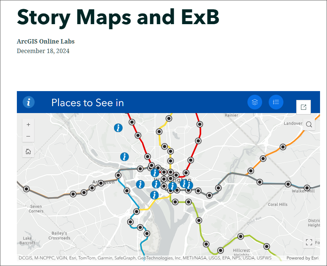This screenshot has height=266, width=327.
Task: Click the topmost blue info marker on the map
Action: tap(118, 128)
